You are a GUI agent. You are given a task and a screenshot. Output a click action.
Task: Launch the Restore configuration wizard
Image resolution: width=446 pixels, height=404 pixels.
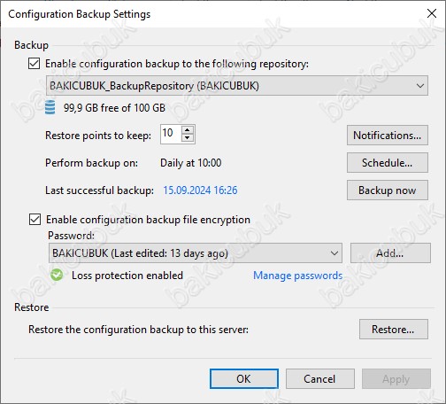coord(394,329)
